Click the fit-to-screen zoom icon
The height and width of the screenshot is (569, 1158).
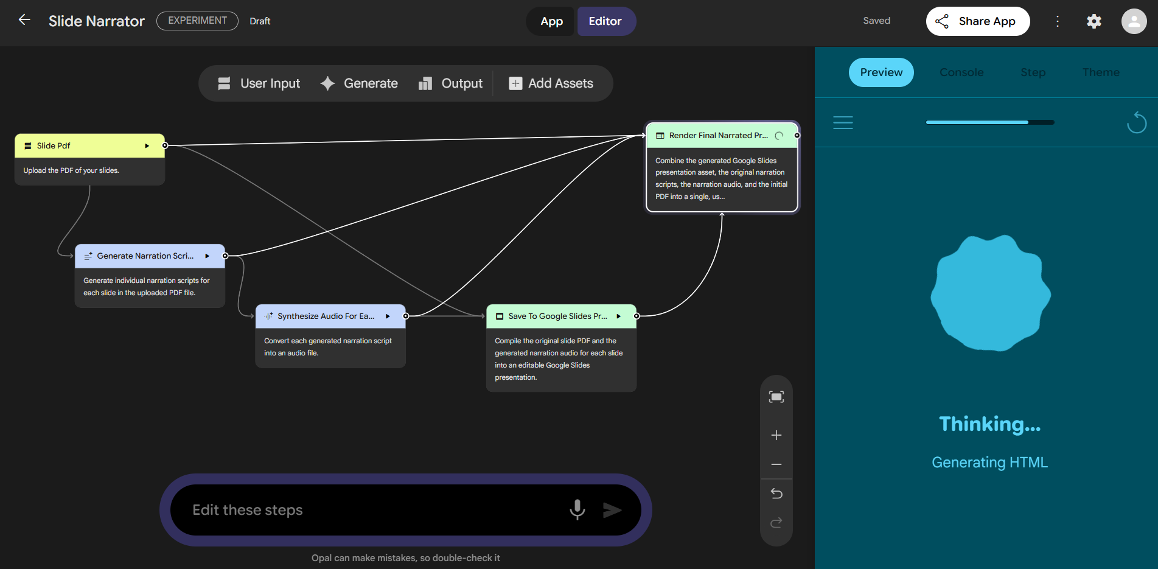click(776, 397)
